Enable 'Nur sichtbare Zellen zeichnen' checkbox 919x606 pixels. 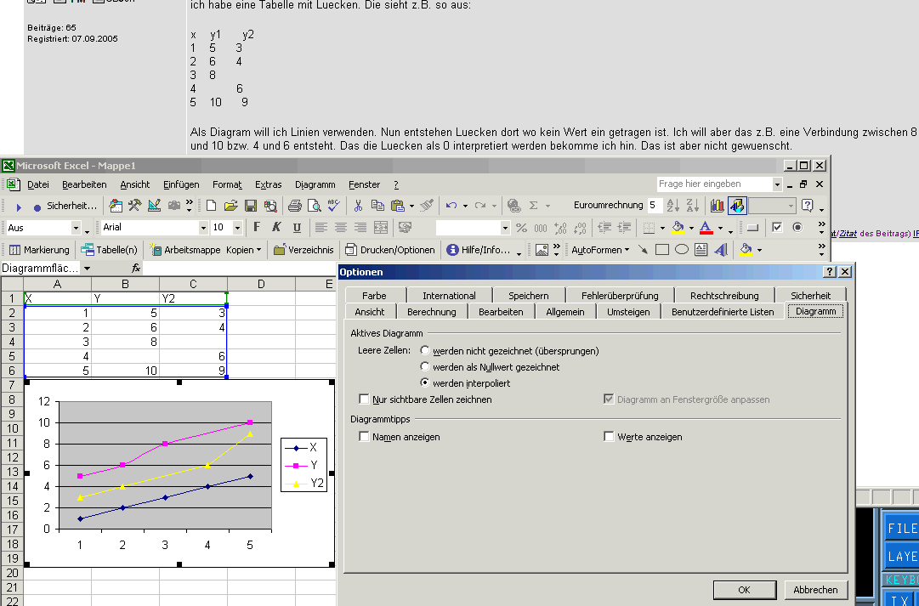[364, 399]
